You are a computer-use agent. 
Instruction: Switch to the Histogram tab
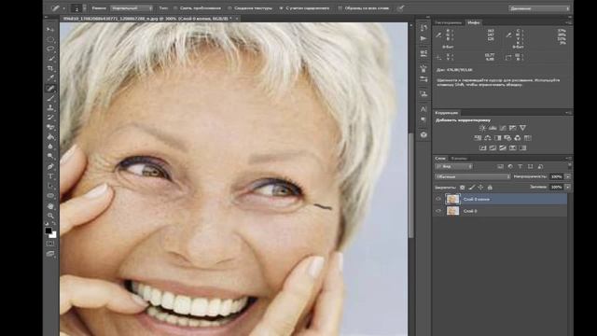pos(449,22)
